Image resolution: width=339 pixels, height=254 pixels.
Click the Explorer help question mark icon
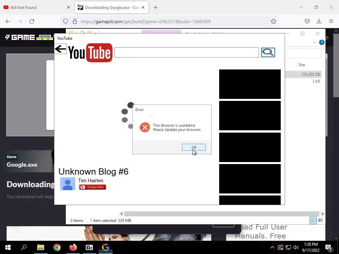[322, 42]
